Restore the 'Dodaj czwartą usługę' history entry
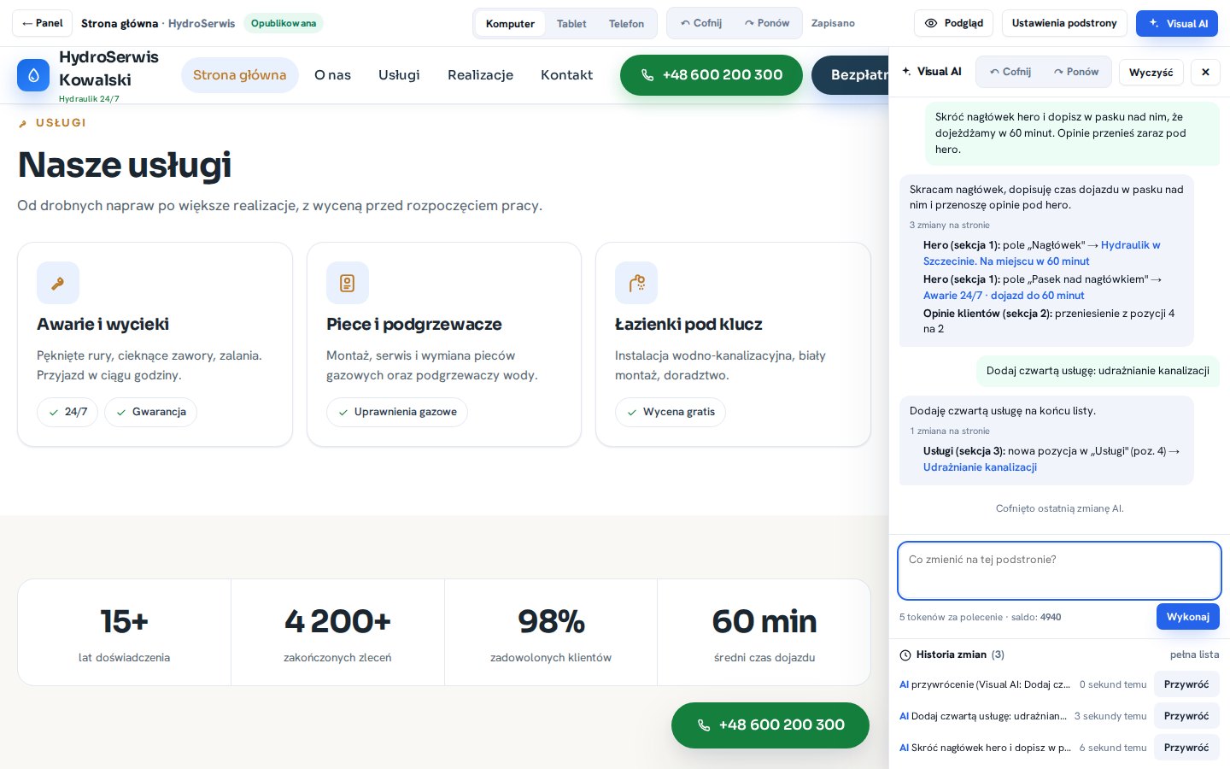 1186,716
